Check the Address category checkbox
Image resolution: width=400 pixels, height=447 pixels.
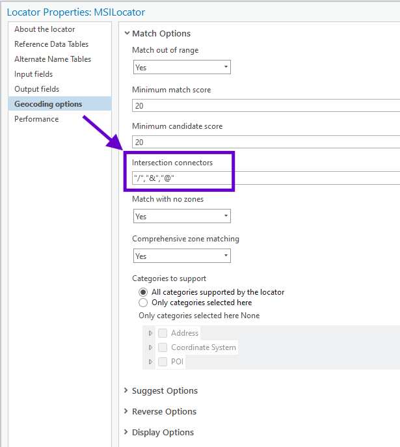click(163, 333)
